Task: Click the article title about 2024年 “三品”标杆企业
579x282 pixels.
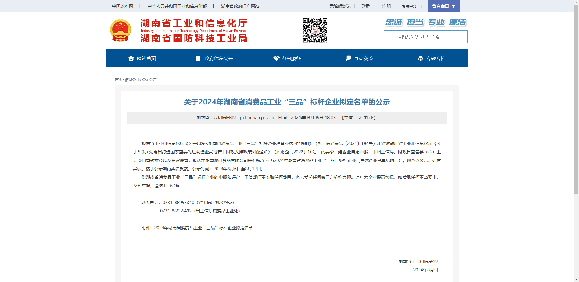Action: 287,102
